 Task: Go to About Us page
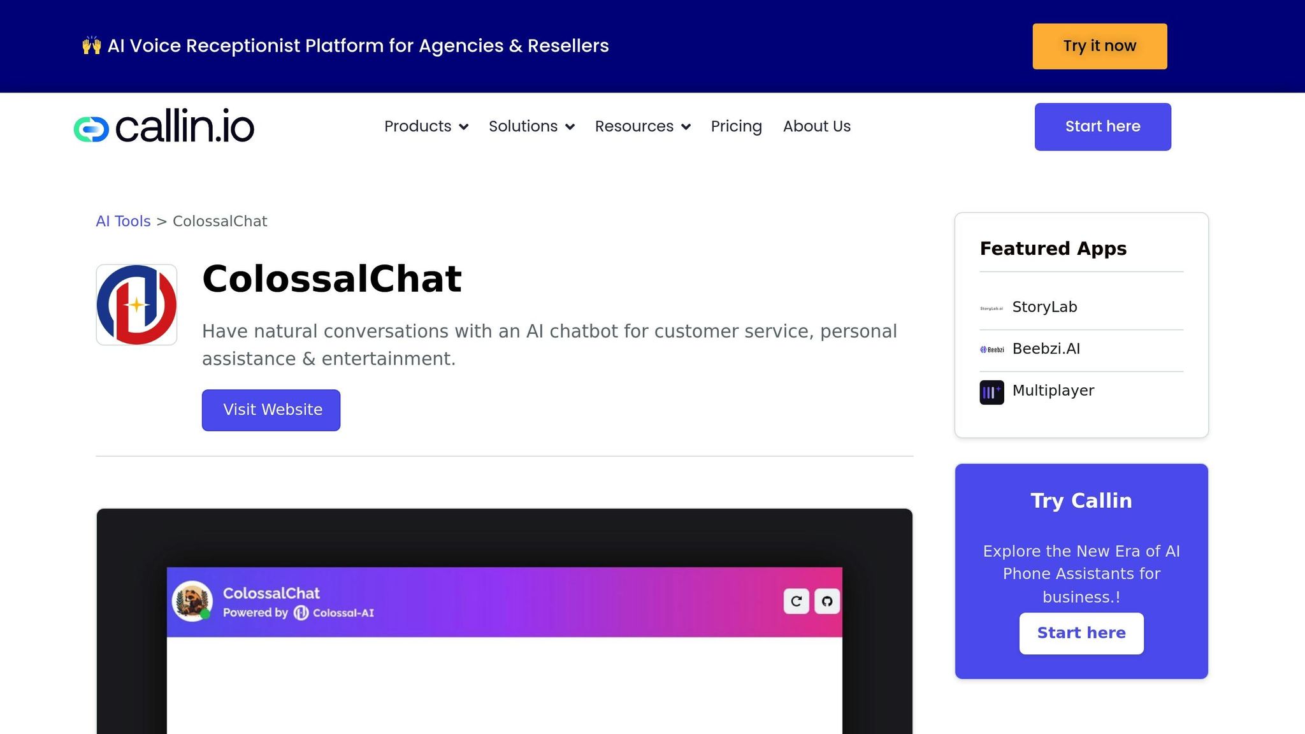(816, 126)
